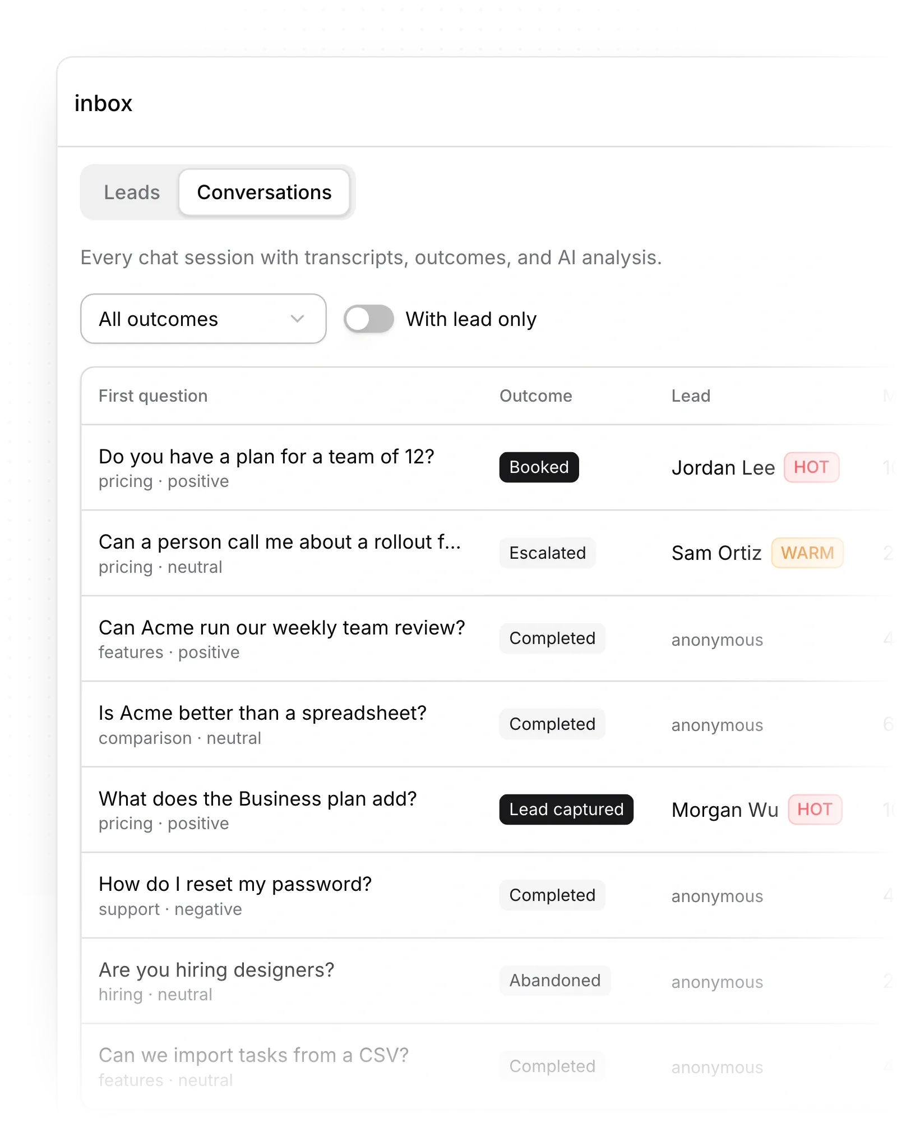Toggle the With lead only switch
The height and width of the screenshot is (1122, 897).
click(x=368, y=319)
